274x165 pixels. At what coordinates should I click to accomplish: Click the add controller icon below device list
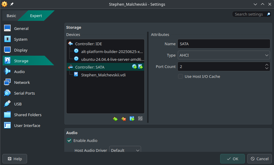click(x=115, y=119)
